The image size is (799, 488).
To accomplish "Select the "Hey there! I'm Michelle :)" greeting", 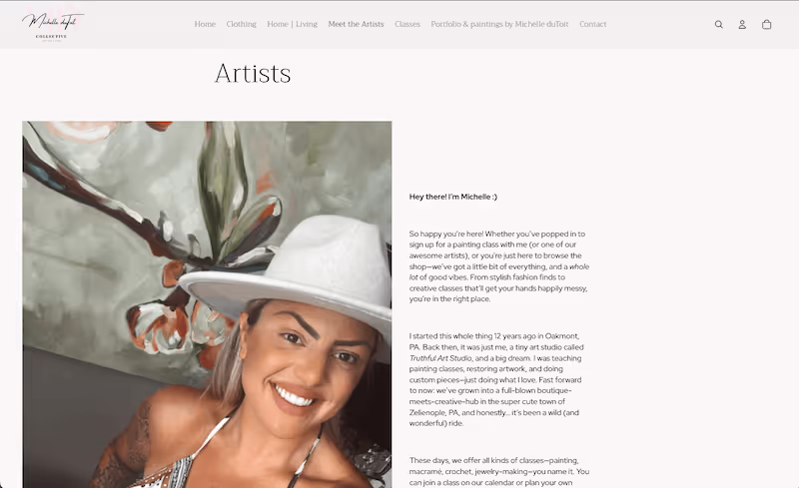I will pos(453,197).
